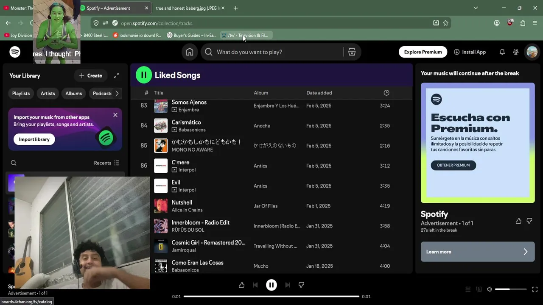Thumbs down in bottom player bar

coord(301,285)
